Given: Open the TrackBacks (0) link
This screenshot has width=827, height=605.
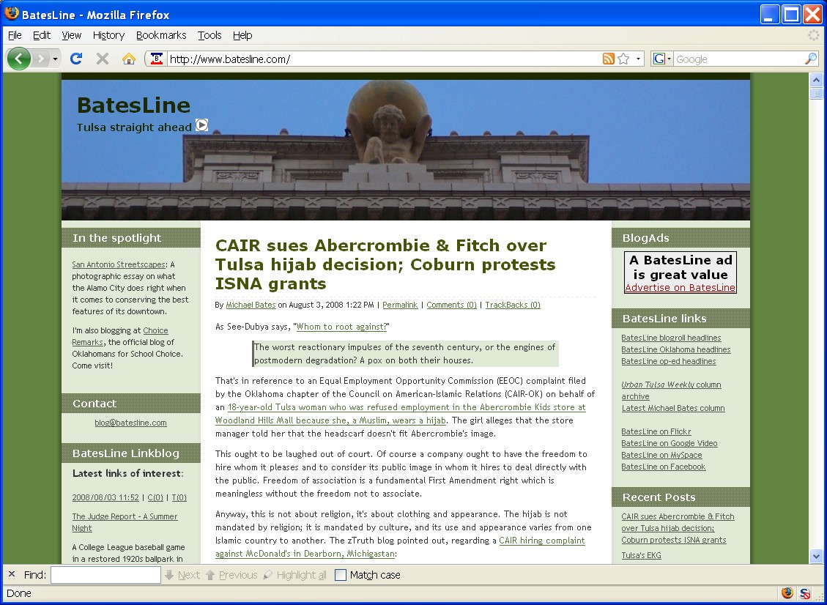Looking at the screenshot, I should (x=513, y=305).
